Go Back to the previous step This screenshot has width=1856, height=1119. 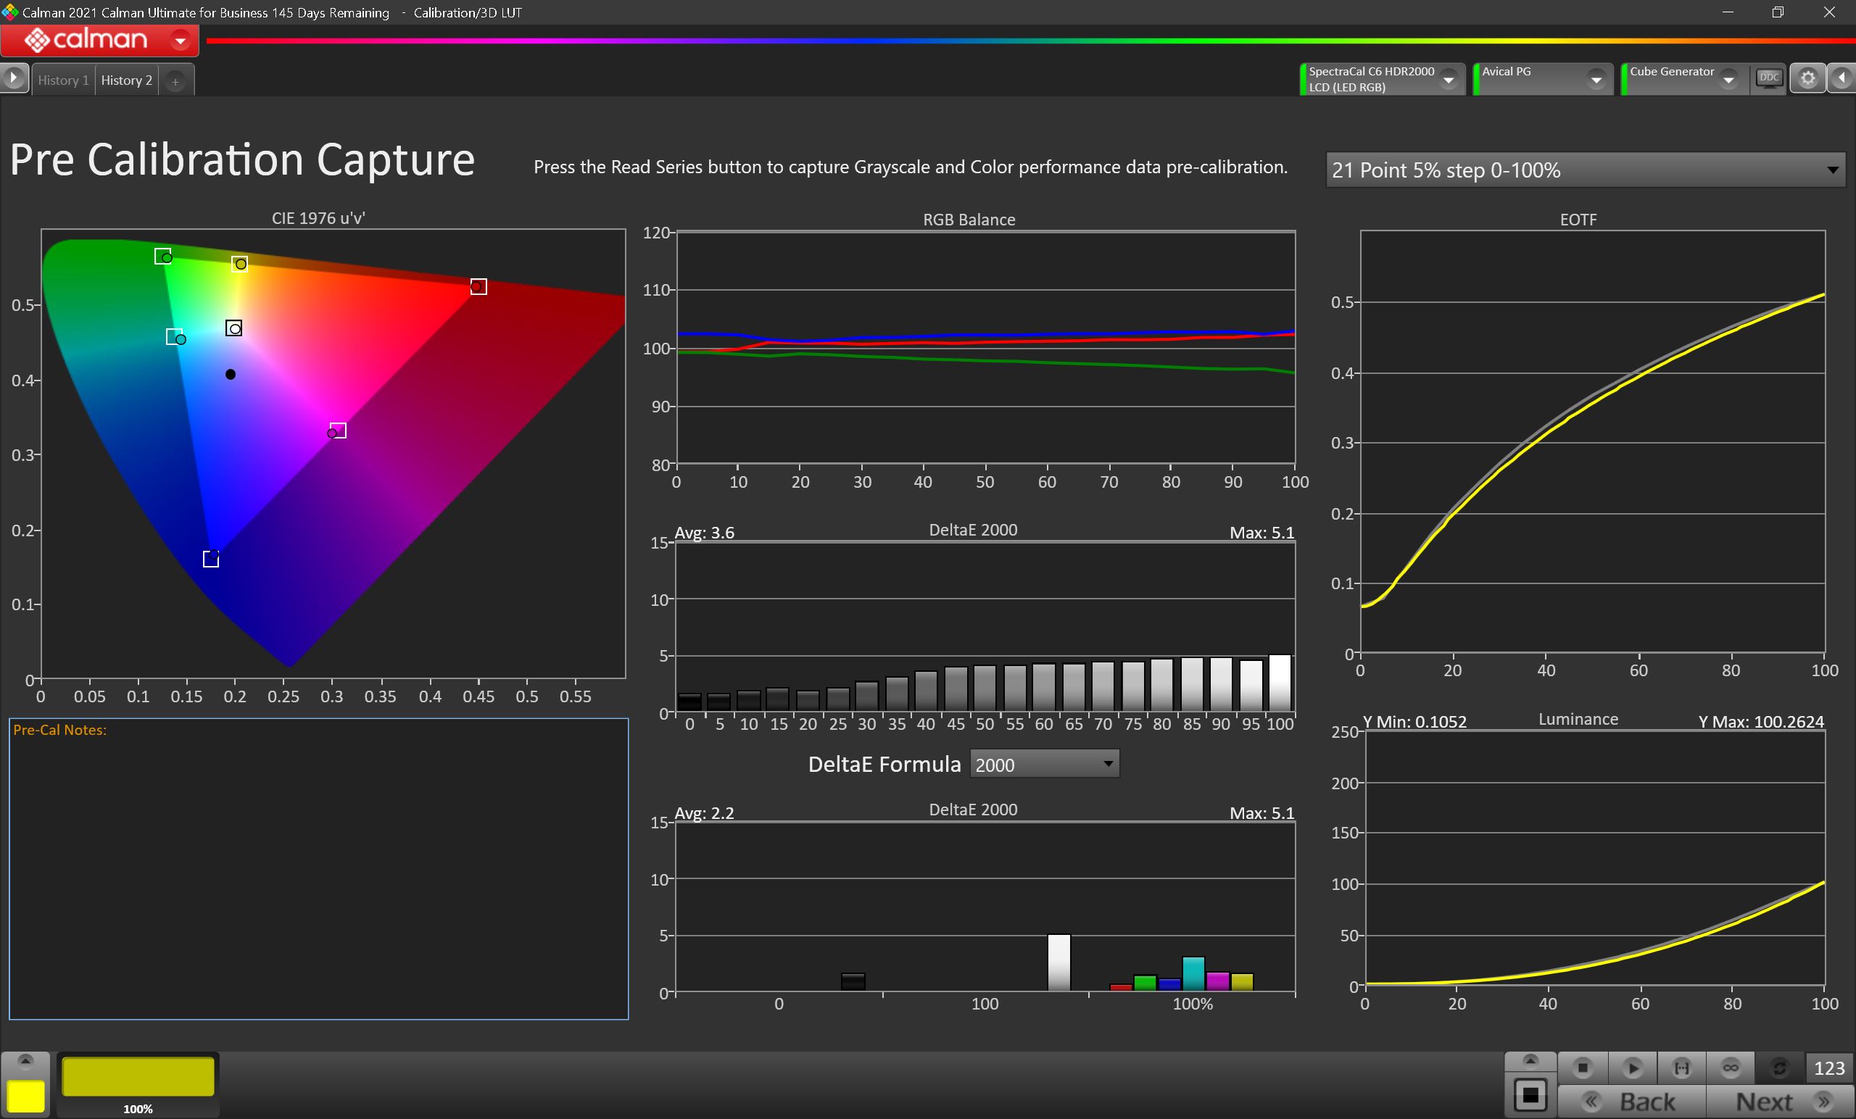(1631, 1102)
